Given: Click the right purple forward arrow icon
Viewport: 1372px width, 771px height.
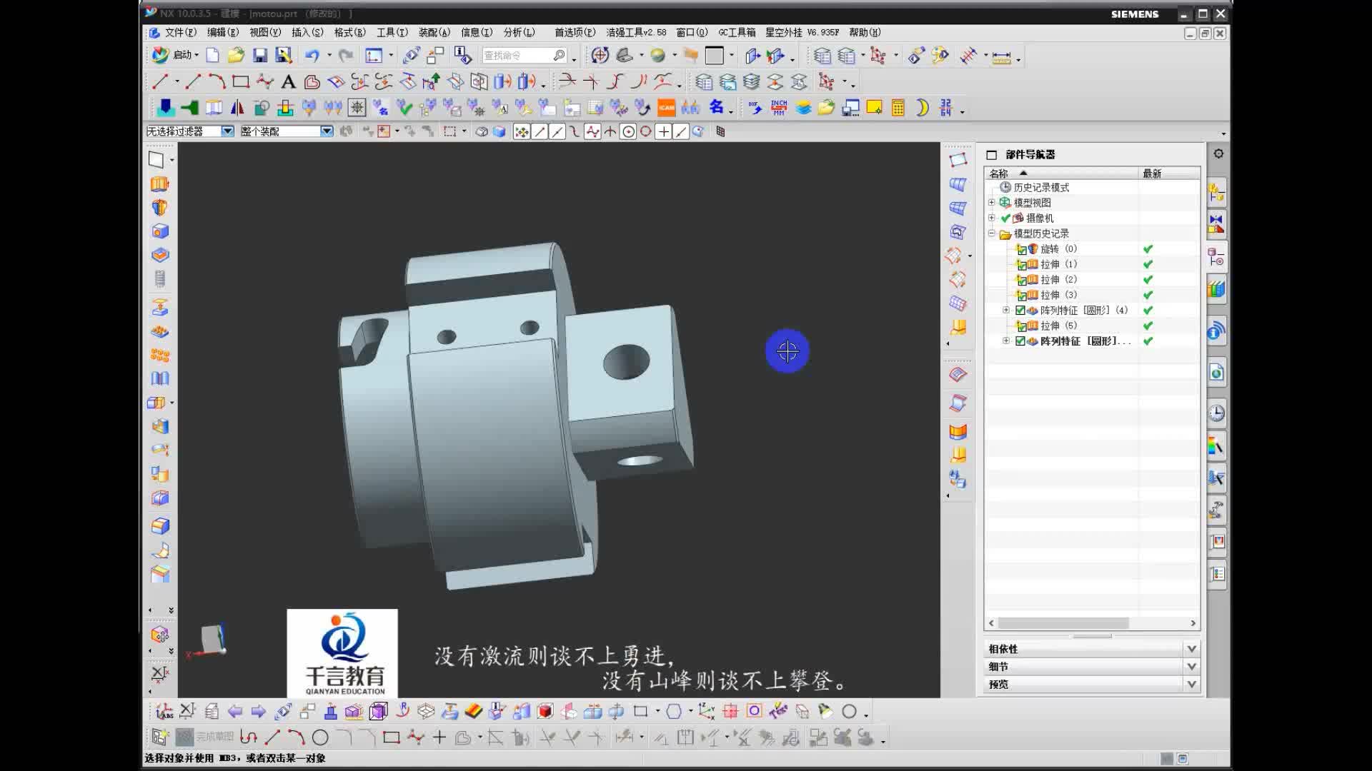Looking at the screenshot, I should point(259,712).
